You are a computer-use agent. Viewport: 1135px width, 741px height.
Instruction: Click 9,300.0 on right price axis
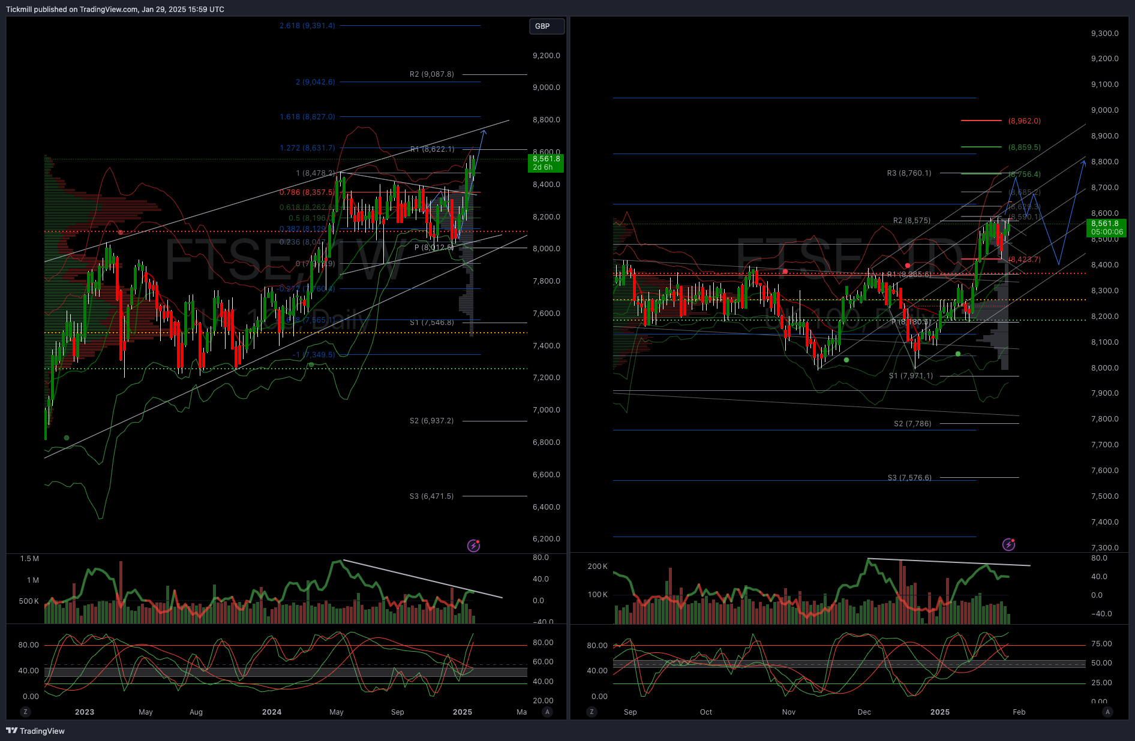[1105, 34]
